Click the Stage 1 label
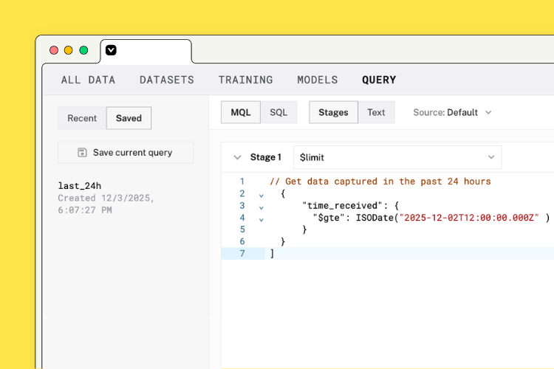 click(266, 157)
